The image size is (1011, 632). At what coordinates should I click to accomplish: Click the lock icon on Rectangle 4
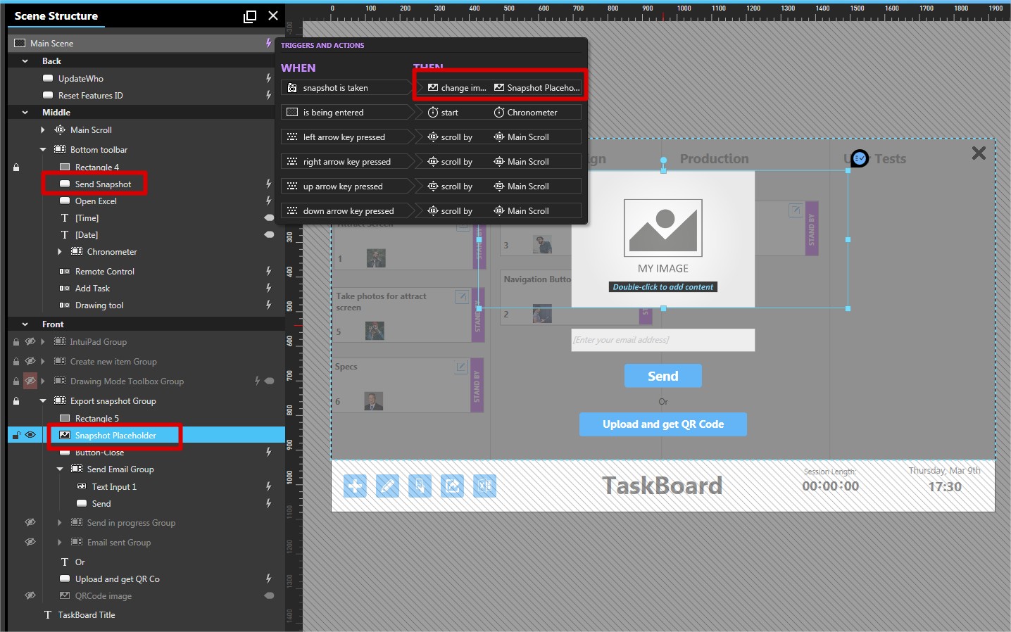[16, 168]
